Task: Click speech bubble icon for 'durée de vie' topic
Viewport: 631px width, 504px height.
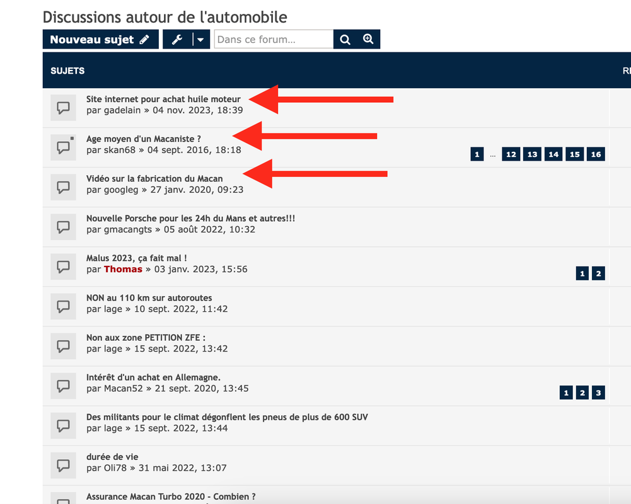Action: tap(63, 466)
